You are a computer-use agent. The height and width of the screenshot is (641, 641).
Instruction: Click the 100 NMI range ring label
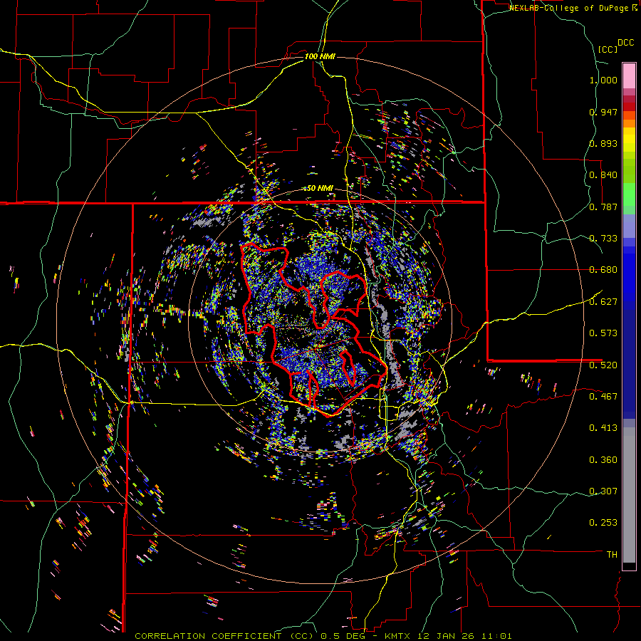320,56
